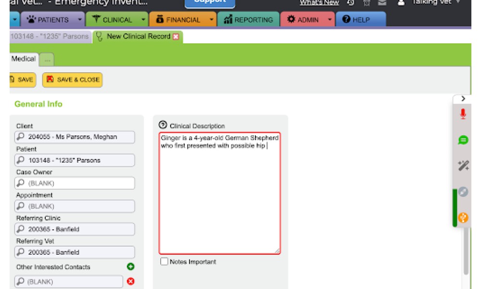Click the blank Case Owner field
The height and width of the screenshot is (289, 481).
tap(75, 183)
